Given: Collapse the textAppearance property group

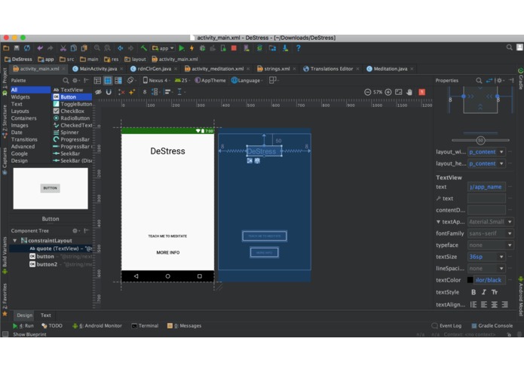Looking at the screenshot, I should tap(438, 222).
